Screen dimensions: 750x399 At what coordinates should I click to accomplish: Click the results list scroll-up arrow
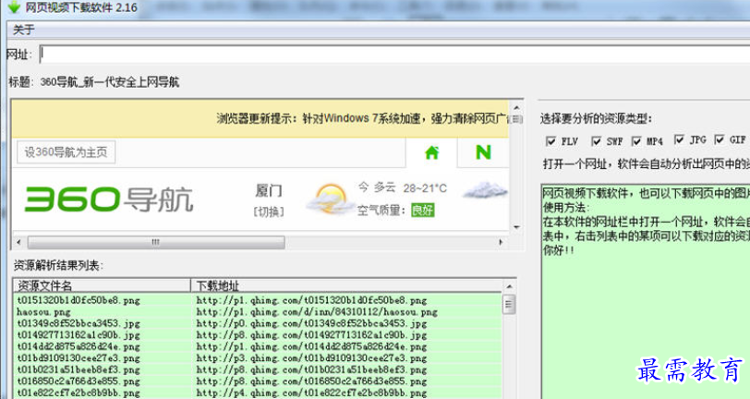coord(509,286)
